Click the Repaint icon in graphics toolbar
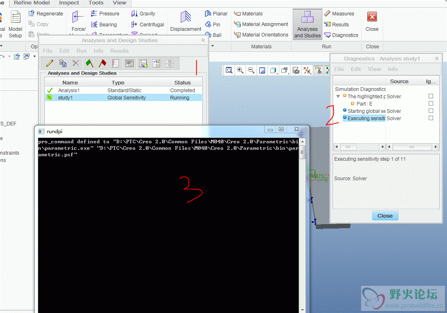 [262, 70]
